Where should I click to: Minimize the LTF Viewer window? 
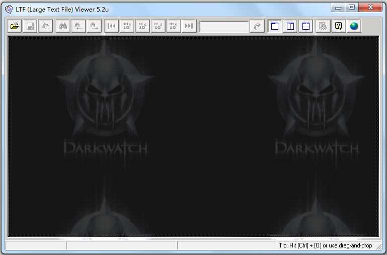(x=338, y=8)
